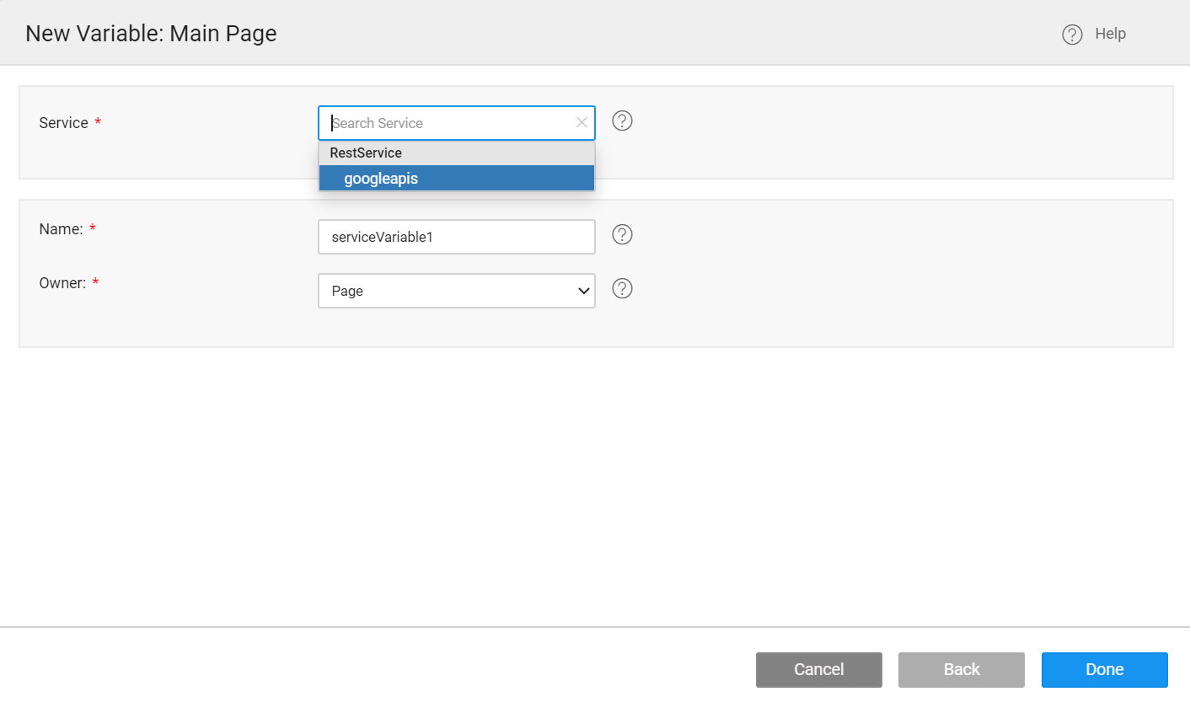Click Done to save the variable
The height and width of the screenshot is (713, 1190).
(1104, 669)
